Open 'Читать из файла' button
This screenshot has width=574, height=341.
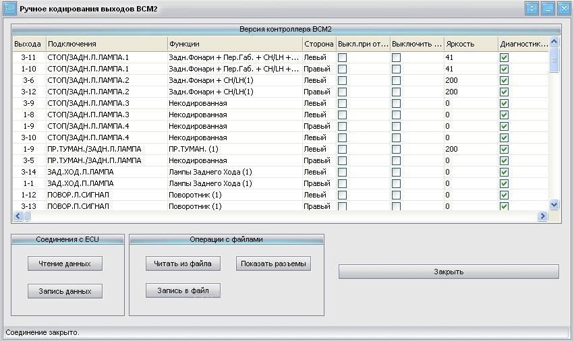point(183,263)
